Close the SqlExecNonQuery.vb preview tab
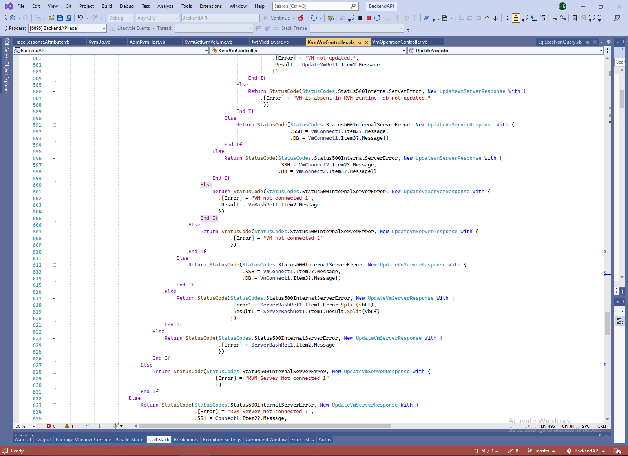This screenshot has height=456, width=628. coord(595,42)
